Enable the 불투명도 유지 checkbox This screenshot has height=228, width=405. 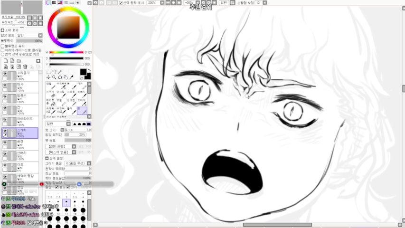(x=2, y=46)
